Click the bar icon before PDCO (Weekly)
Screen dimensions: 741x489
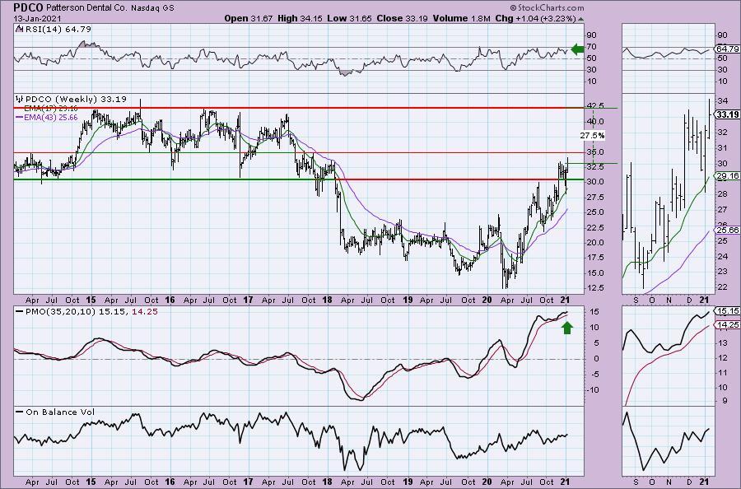pyautogui.click(x=20, y=100)
